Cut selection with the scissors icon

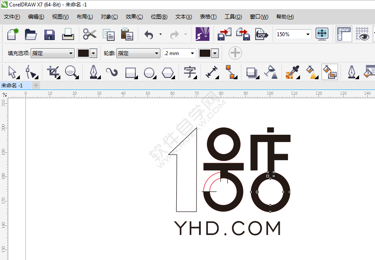click(90, 34)
